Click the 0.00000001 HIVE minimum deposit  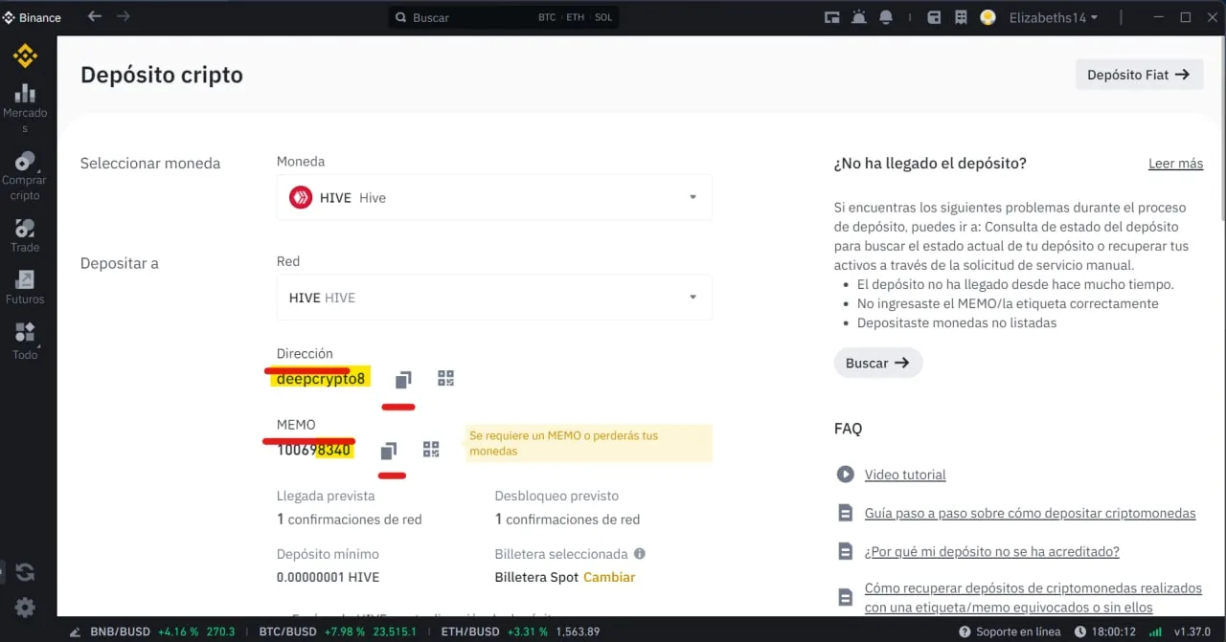tap(329, 577)
